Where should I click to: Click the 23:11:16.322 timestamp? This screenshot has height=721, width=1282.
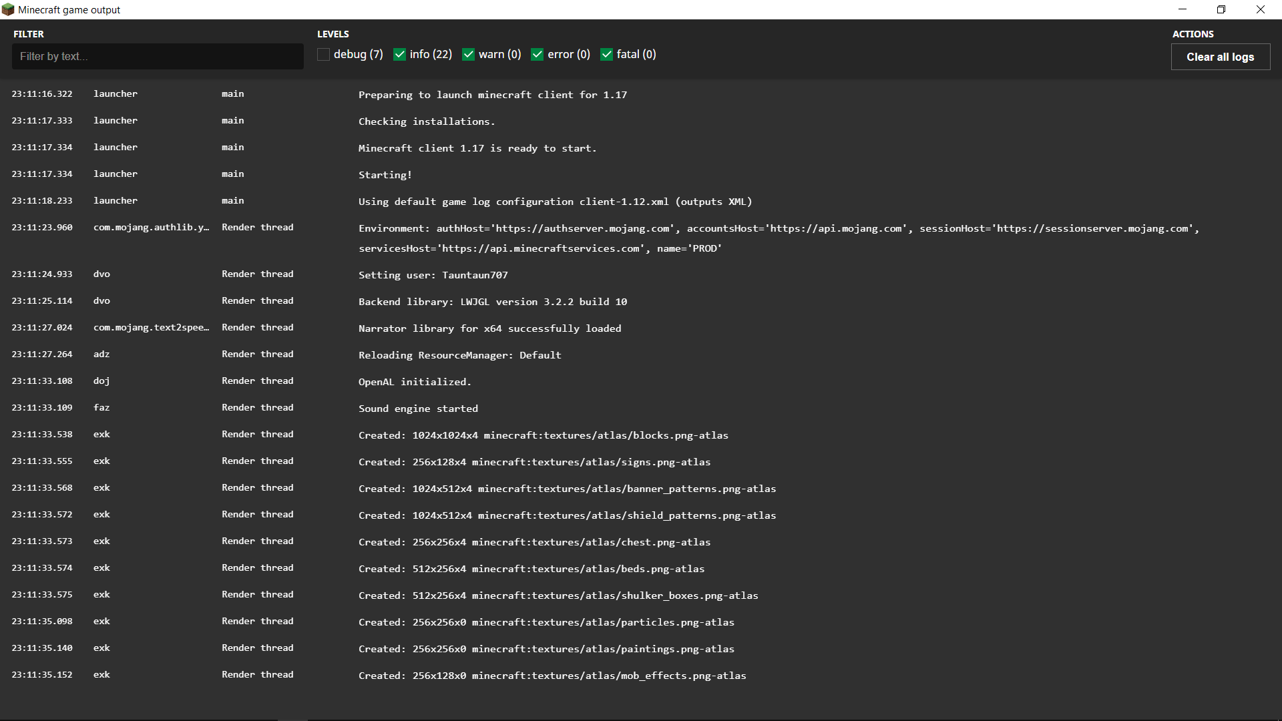tap(42, 94)
